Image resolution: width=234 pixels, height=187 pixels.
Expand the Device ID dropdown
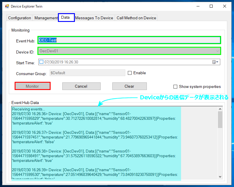tap(217, 51)
